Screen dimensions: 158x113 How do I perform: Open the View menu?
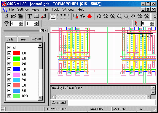[36, 10]
